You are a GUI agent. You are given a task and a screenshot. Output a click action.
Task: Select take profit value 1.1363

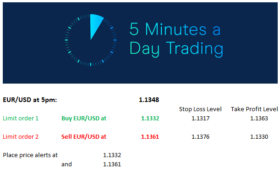[259, 119]
